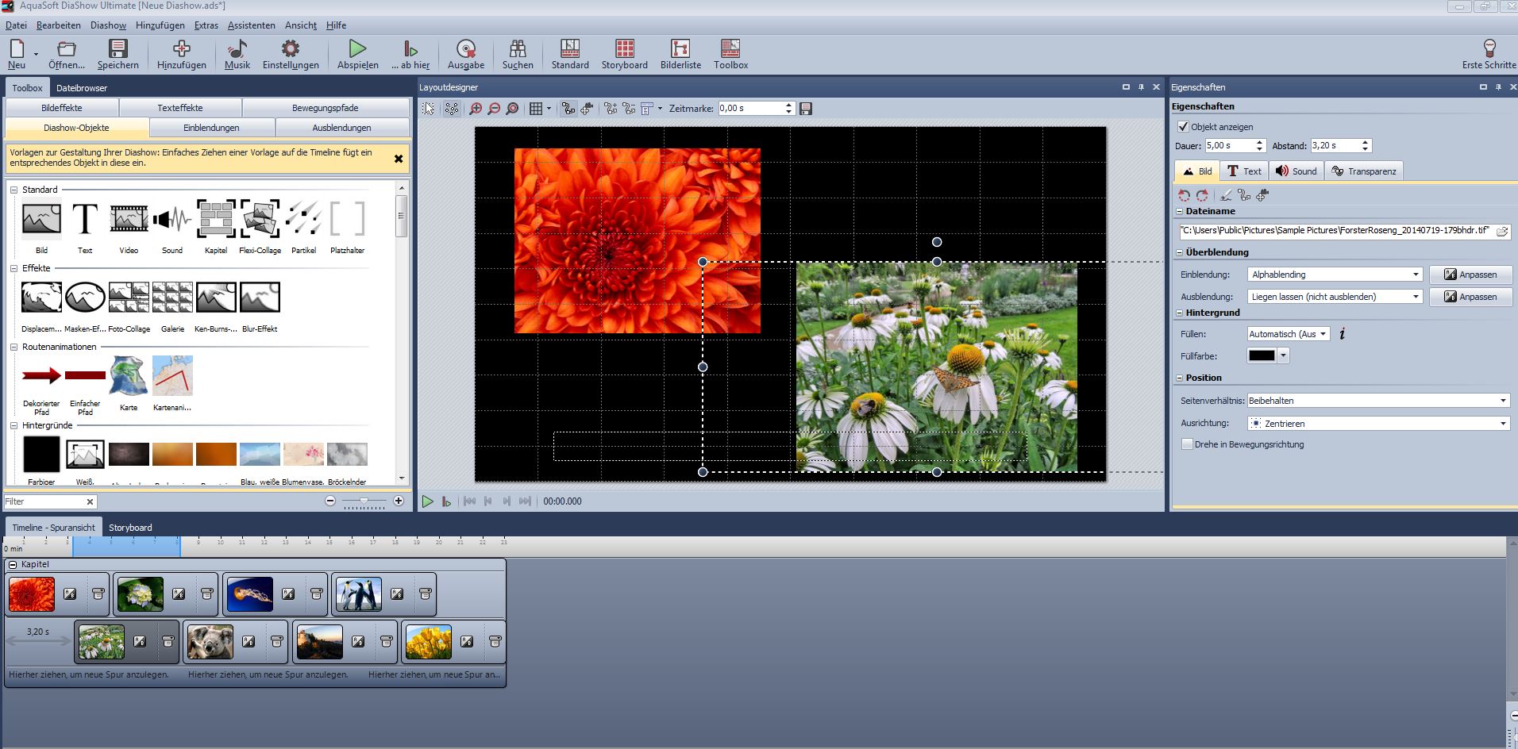Click the Abspielen play icon in toolbar

(x=357, y=49)
